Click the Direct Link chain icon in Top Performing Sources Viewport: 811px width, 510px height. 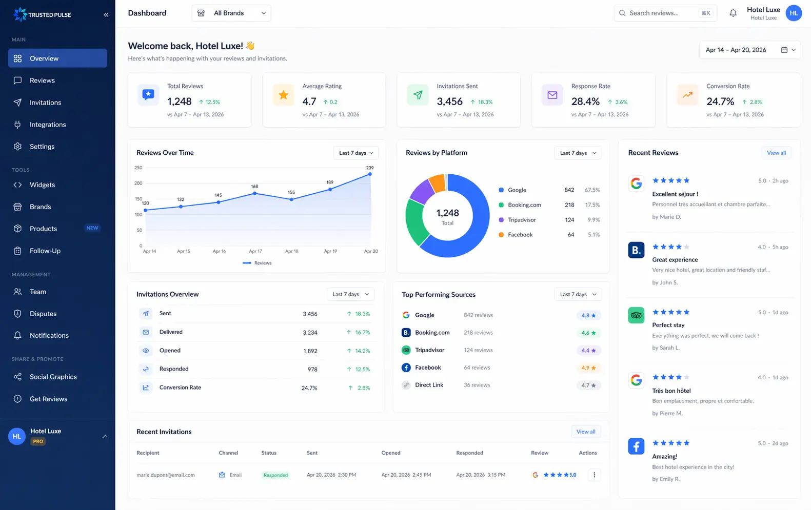tap(406, 385)
